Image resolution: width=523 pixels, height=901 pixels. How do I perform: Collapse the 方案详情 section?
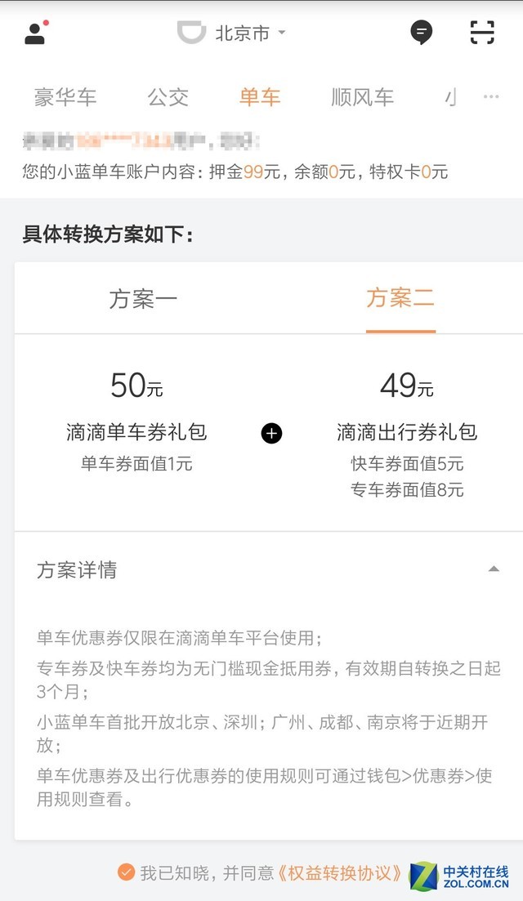pyautogui.click(x=494, y=569)
